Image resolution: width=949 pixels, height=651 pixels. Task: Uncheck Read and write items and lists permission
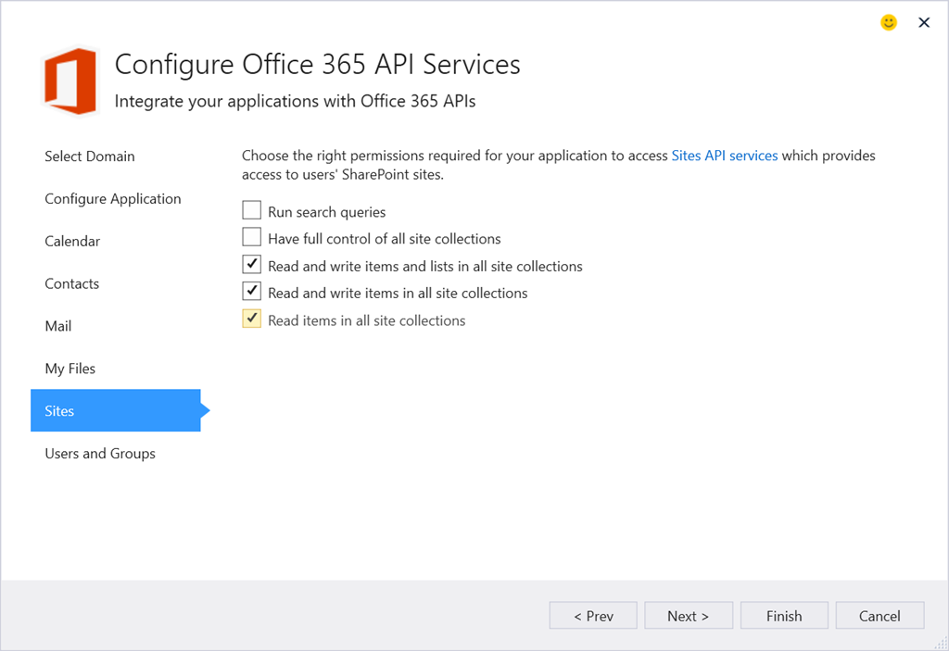coord(252,265)
